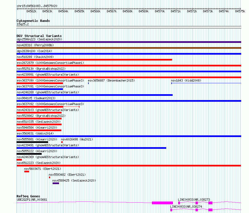Select the blue dgv2638n100 variant bar
Viewport: 249px width, 213px height.
129,54
